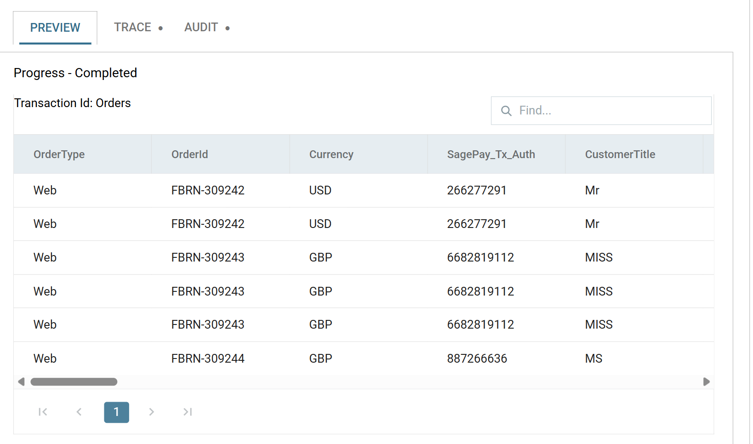Viewport: 753px width, 444px height.
Task: Click the horizontal scrollbar right arrow
Action: click(707, 382)
